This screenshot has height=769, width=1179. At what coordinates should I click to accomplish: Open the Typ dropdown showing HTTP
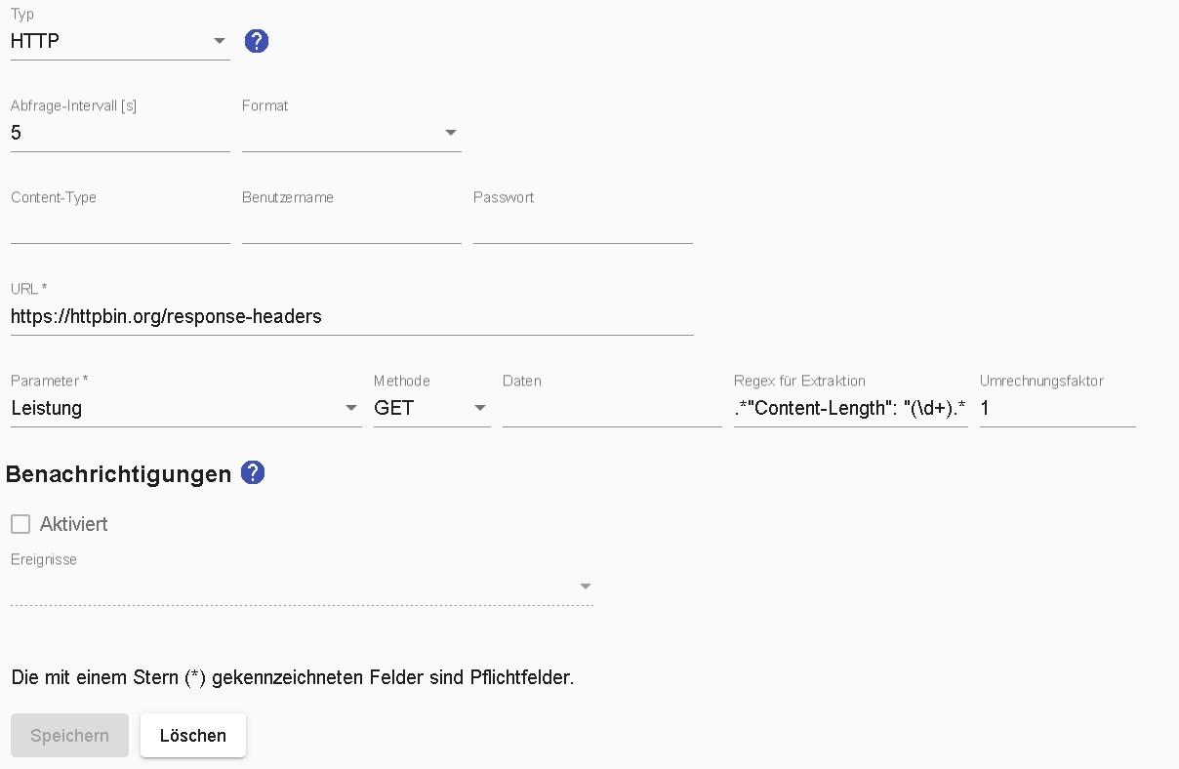[x=120, y=41]
